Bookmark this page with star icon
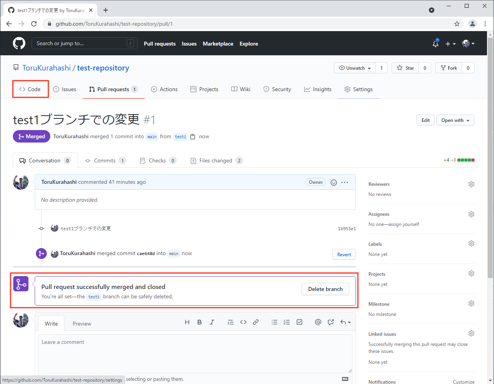 pos(457,24)
